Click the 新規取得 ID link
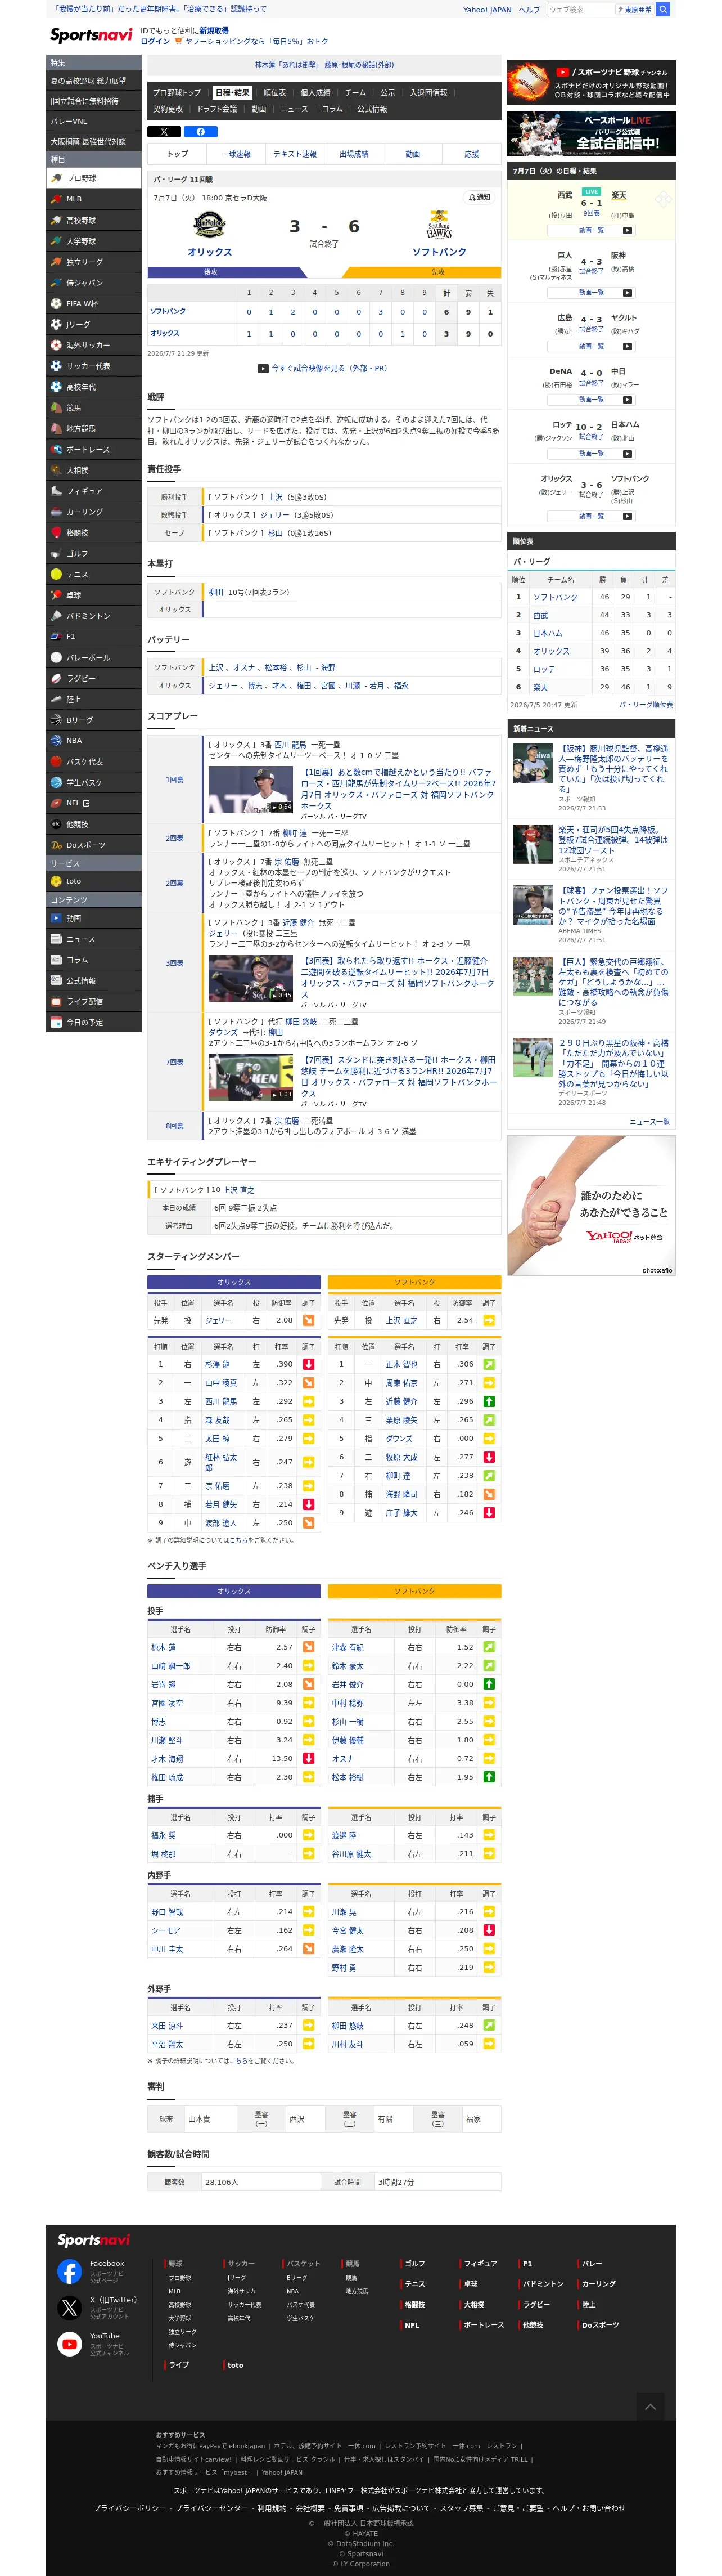This screenshot has height=2576, width=722. [214, 31]
